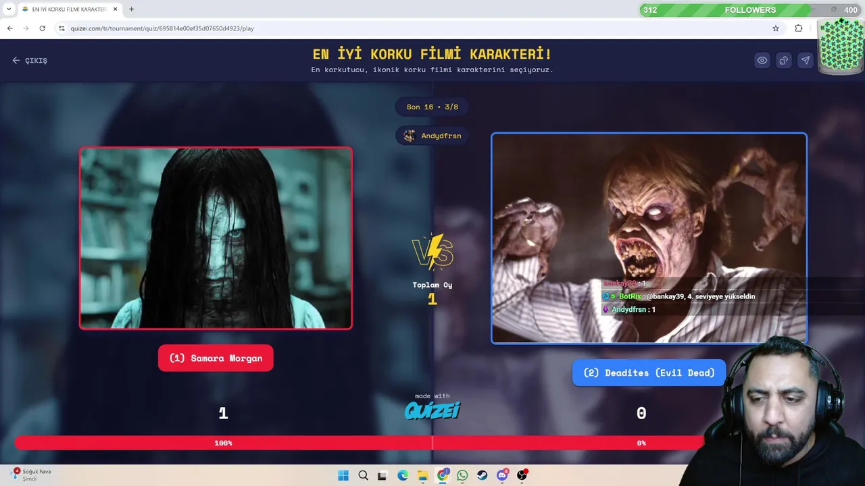Image resolution: width=865 pixels, height=486 pixels.
Task: Click the BotRix chat message line
Action: tap(678, 296)
